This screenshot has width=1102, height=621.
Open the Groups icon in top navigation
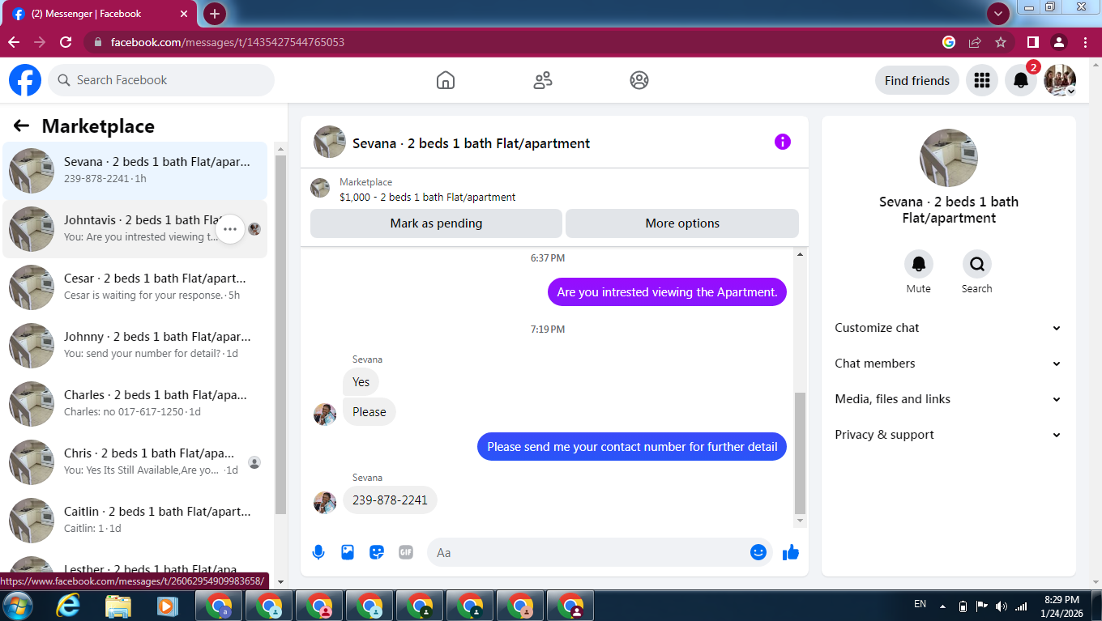point(639,80)
